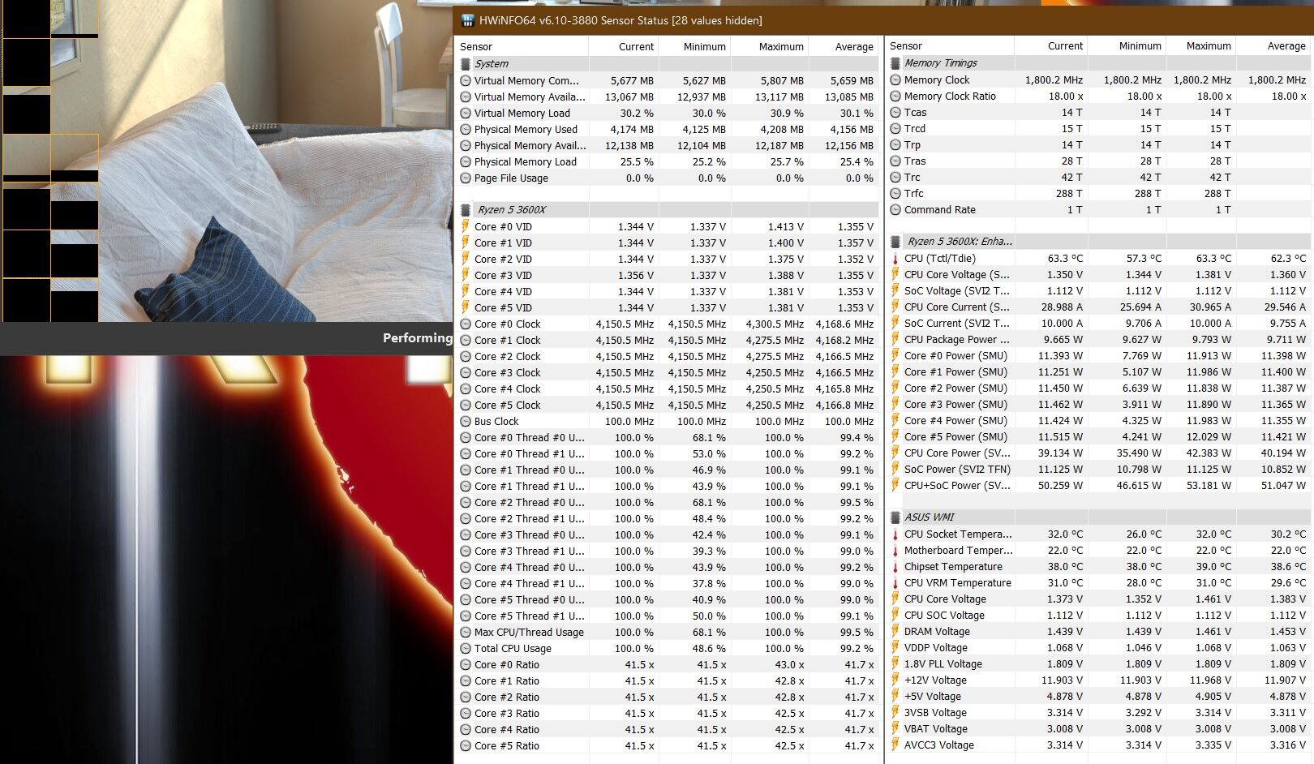The image size is (1314, 764).
Task: Click the clock icon beside Core #0 Clock
Action: [466, 324]
